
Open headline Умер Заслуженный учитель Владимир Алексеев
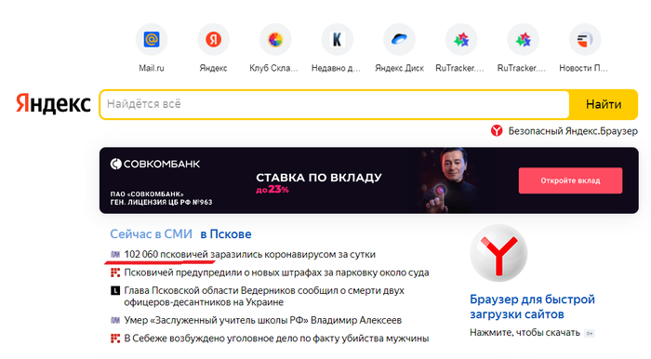point(263,320)
